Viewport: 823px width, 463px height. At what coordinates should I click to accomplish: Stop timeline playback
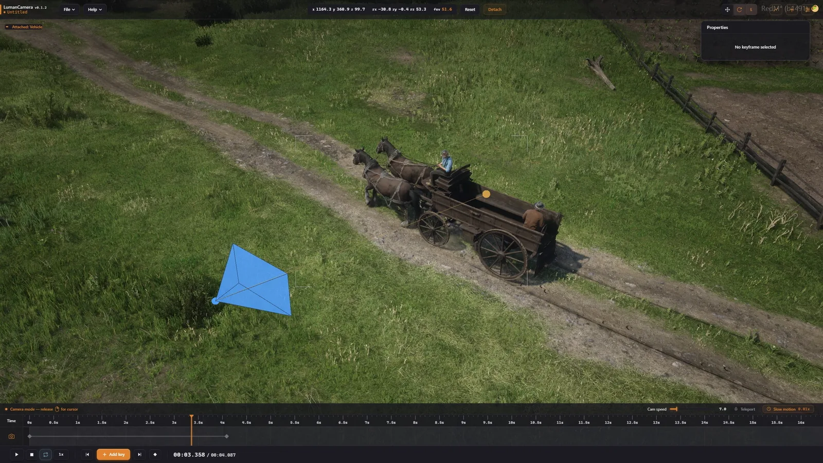[31, 455]
